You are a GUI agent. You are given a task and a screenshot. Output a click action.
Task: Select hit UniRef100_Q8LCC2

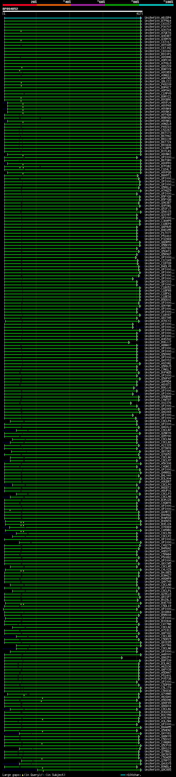tap(158, 81)
